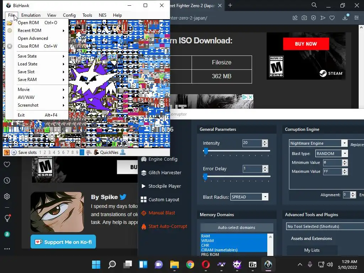364x273 pixels.
Task: Select save slot 5 in BizHawk
Action: 59,152
